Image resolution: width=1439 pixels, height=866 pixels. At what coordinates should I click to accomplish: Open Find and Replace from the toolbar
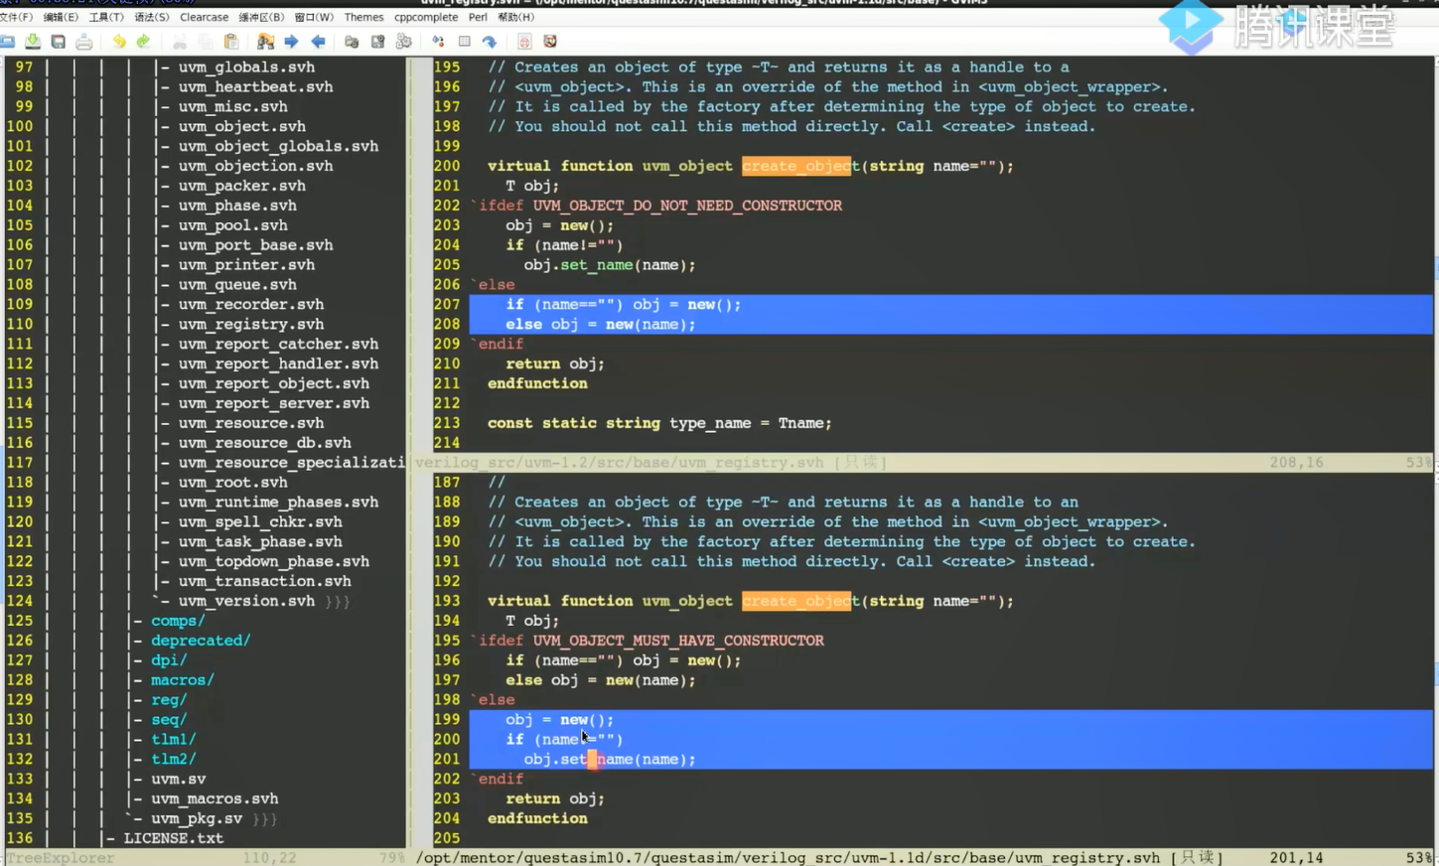pos(265,42)
